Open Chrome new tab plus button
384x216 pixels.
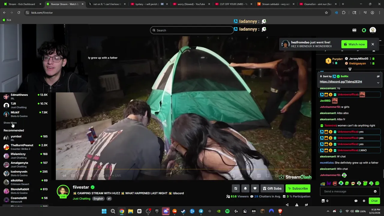(x=343, y=4)
